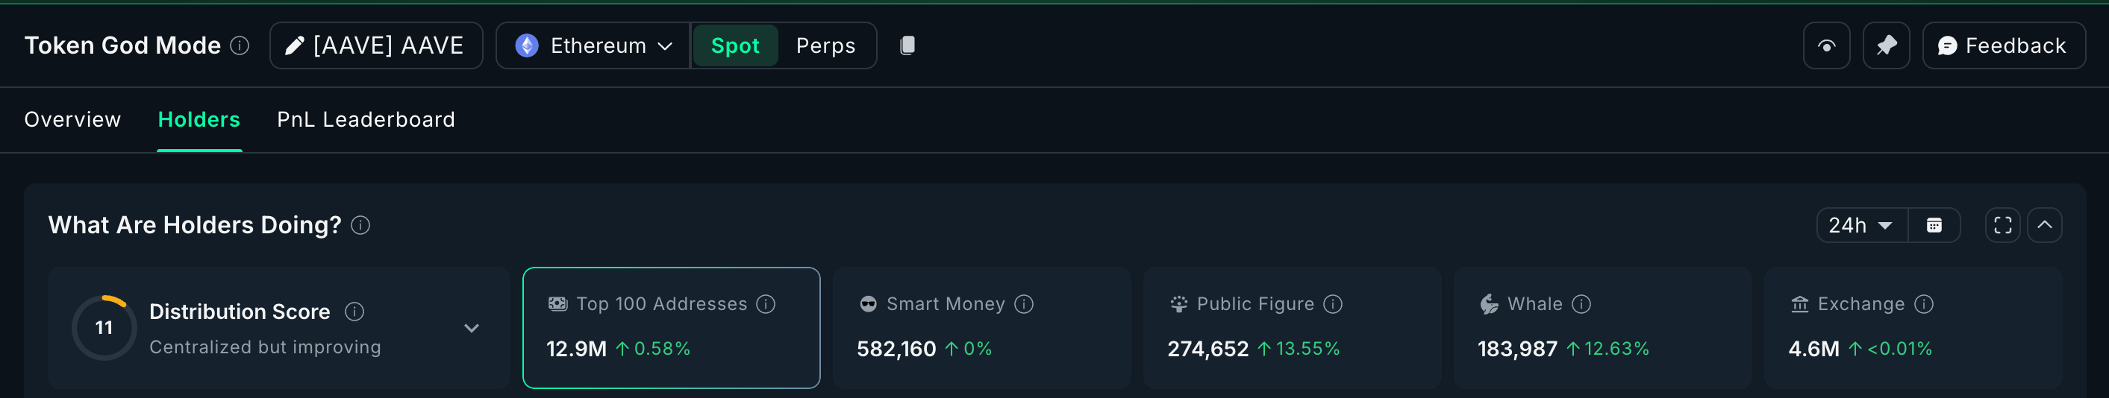This screenshot has height=398, width=2109.
Task: Open the PnL Leaderboard tab
Action: [366, 119]
